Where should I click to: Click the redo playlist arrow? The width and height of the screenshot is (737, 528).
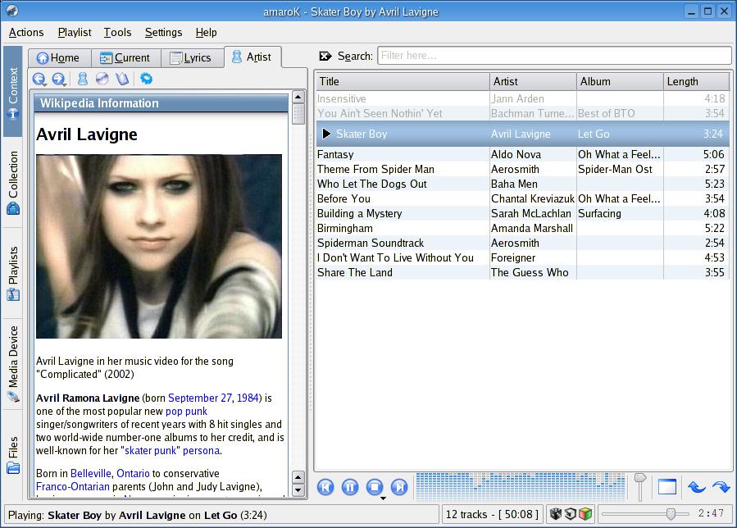[x=720, y=487]
